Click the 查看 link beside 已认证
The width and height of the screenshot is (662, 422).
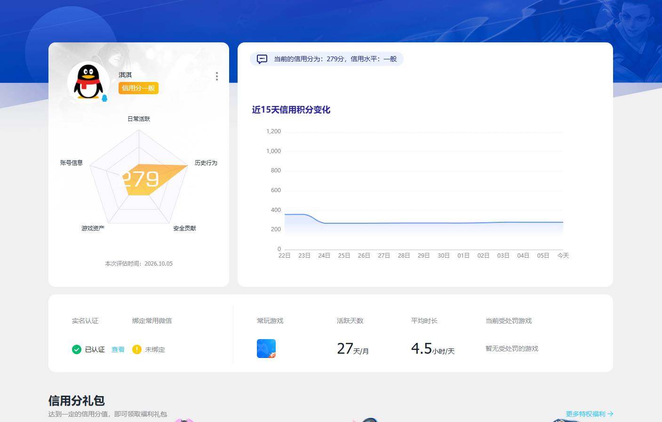[x=118, y=349]
